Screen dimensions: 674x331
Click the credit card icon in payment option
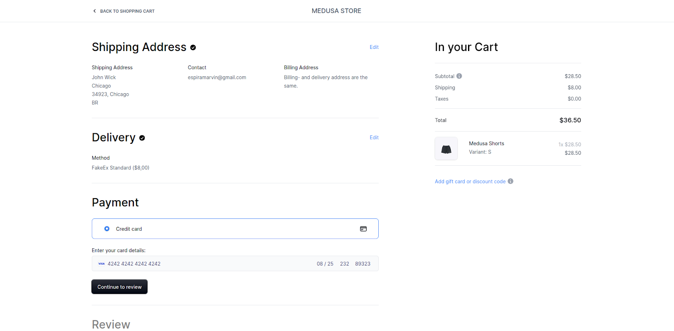[363, 229]
